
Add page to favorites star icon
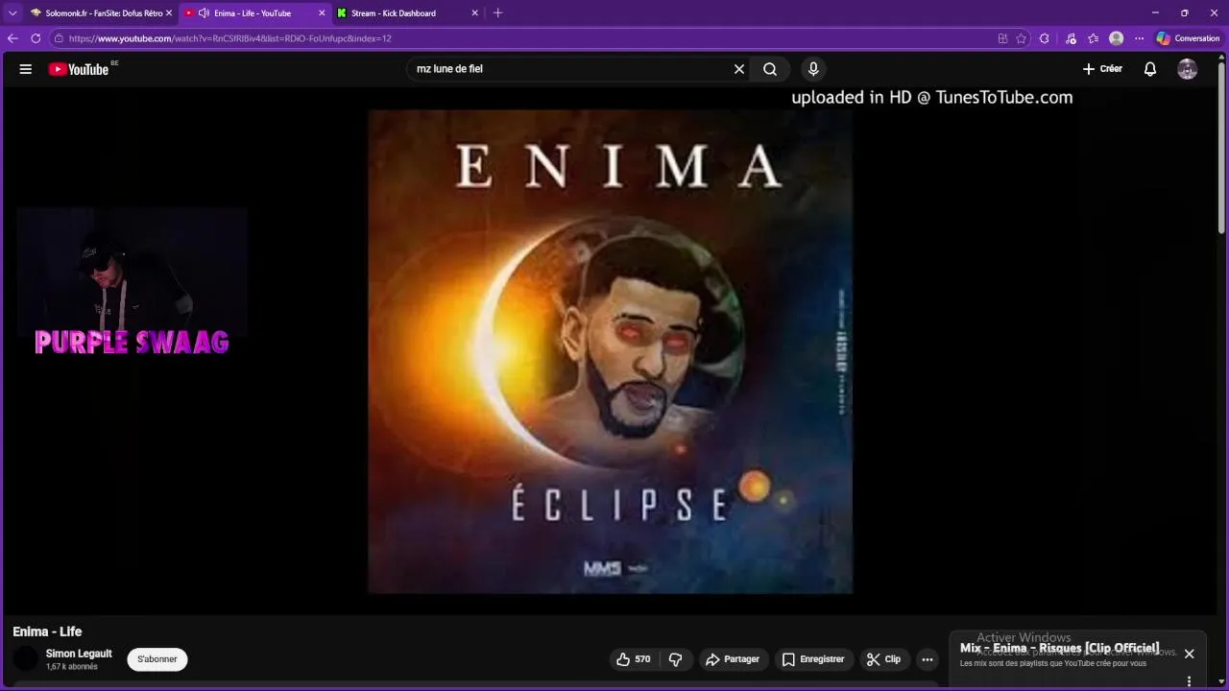tap(1021, 38)
